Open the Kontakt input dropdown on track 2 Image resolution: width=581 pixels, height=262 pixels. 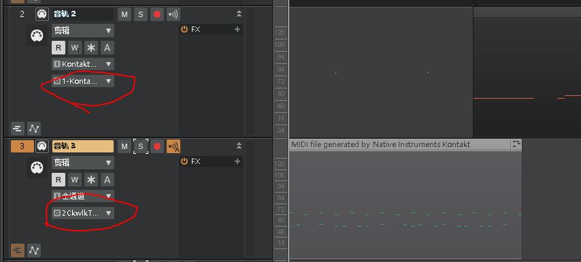[82, 64]
